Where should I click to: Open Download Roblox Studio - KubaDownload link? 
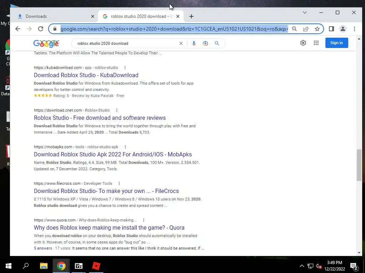coord(86,75)
